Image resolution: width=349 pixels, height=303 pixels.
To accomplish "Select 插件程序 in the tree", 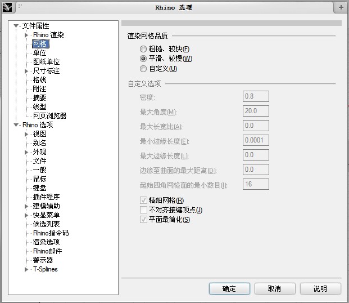I will (x=46, y=197).
